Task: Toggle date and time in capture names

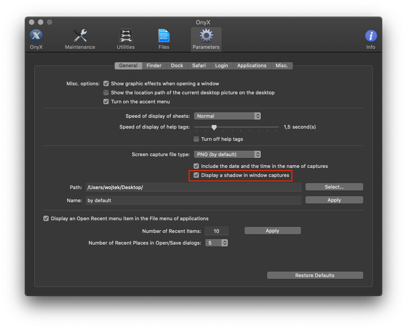Action: click(196, 166)
